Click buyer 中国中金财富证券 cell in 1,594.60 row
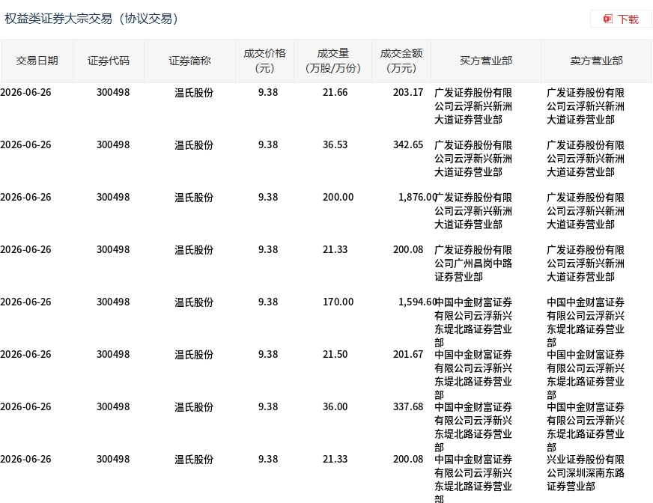The height and width of the screenshot is (503, 653). click(473, 323)
